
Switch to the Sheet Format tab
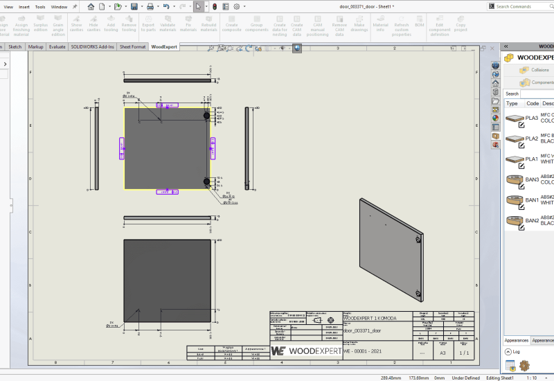[132, 46]
